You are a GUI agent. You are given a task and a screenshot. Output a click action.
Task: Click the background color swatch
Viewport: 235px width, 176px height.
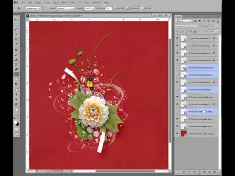17,124
